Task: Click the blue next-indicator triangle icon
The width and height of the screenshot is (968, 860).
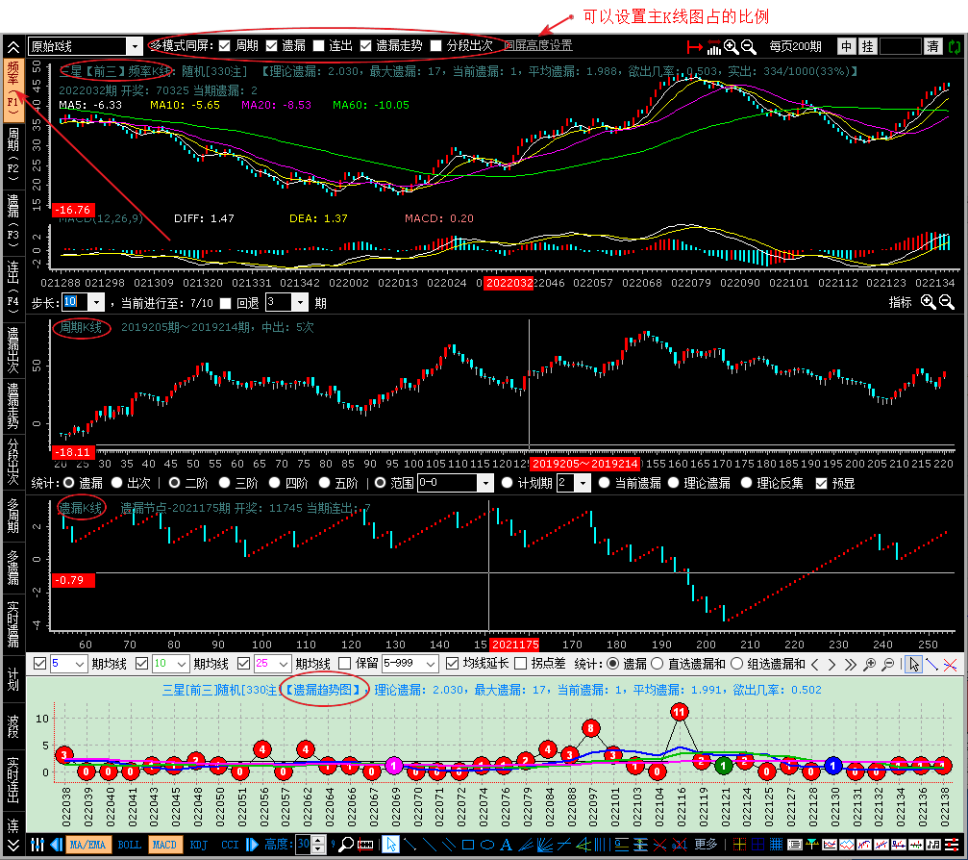Action: click(x=252, y=845)
